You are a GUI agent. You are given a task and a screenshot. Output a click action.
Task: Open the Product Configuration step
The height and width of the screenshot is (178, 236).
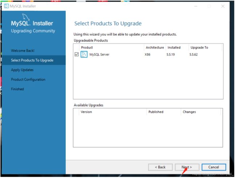[28, 80]
